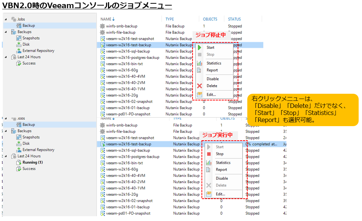Click the gear icon beside winfs-smb-backup in the upper list
Viewport: 362px width, 221px height.
point(102,26)
